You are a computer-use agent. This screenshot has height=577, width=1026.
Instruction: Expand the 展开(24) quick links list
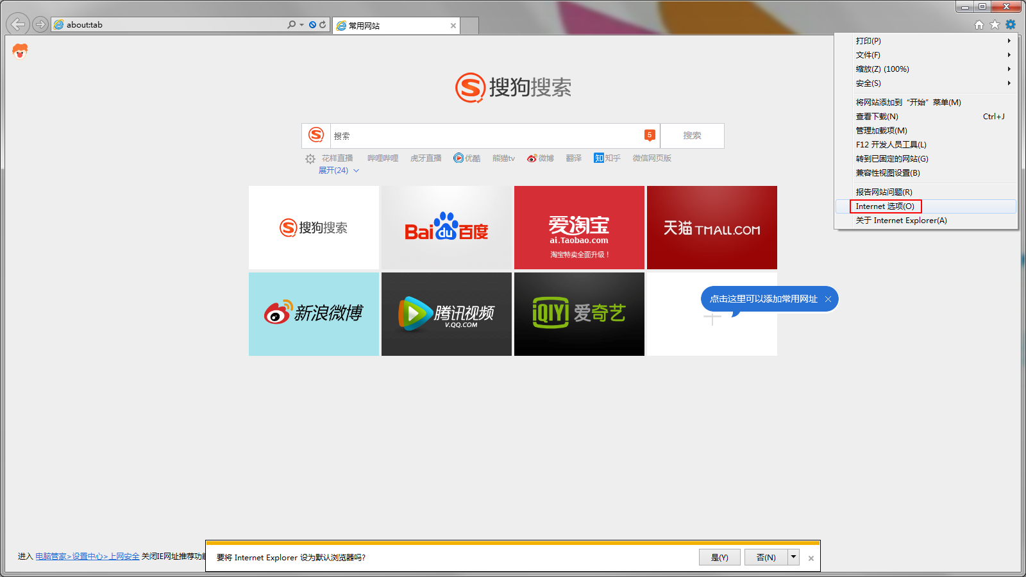pos(339,171)
